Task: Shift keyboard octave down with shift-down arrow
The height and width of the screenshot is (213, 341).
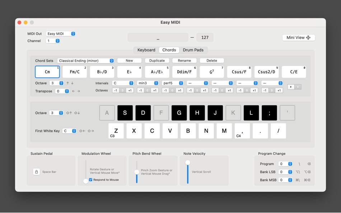Action: (77, 113)
